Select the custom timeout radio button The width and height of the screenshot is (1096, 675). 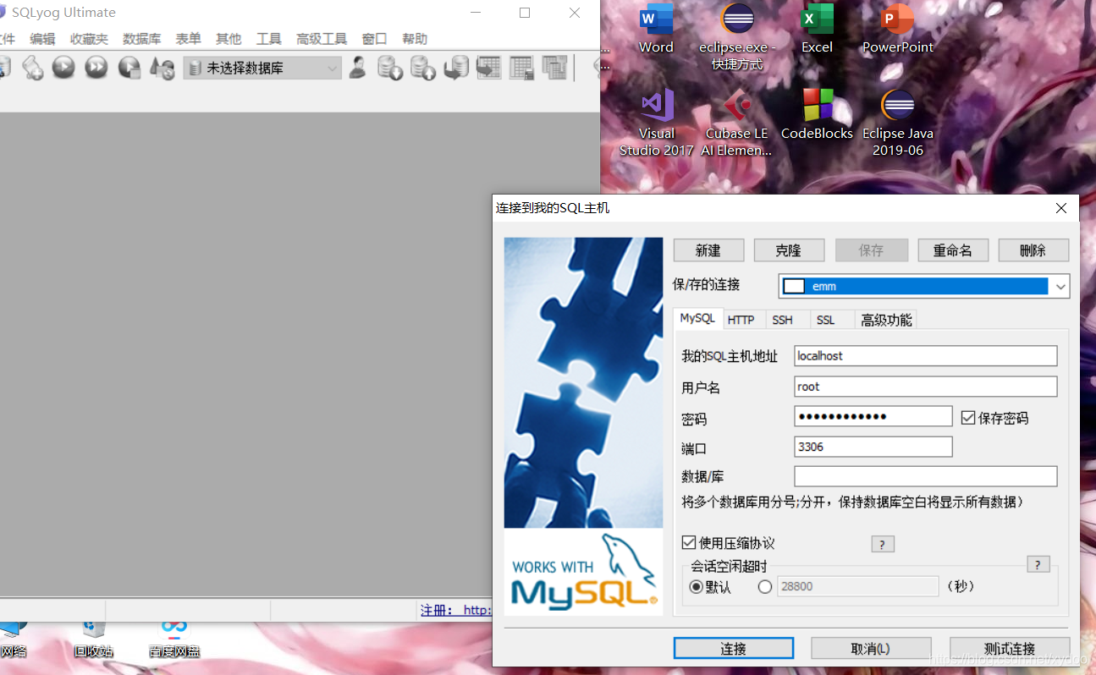click(765, 586)
